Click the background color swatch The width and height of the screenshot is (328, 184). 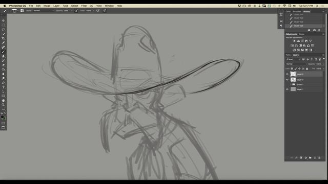[x=5, y=119]
